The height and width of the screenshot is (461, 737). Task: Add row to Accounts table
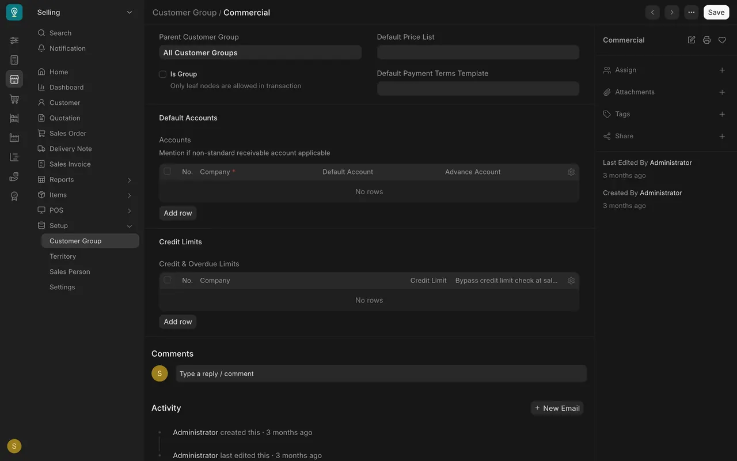point(178,213)
